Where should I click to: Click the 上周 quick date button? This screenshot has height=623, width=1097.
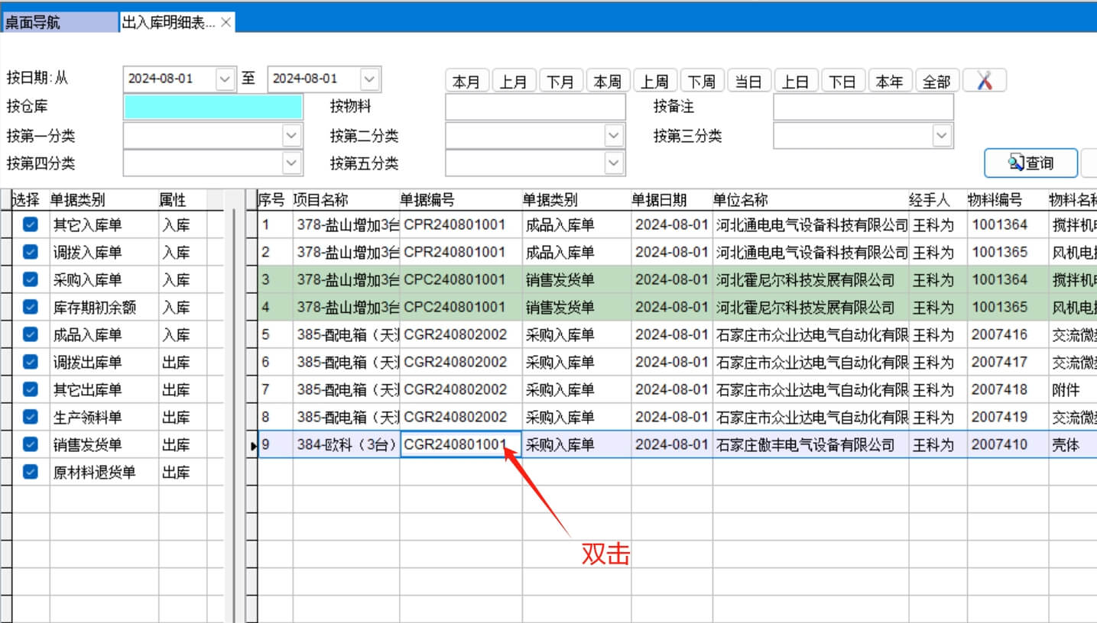click(x=654, y=81)
